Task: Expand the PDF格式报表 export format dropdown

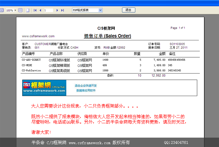Action: (100, 10)
